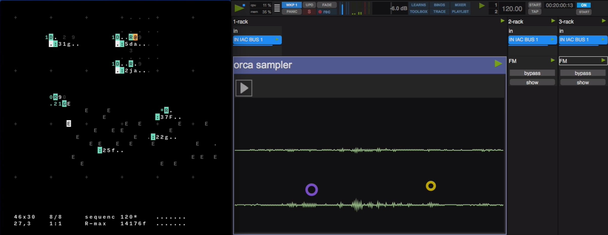Click the '22g' note text in Orca
This screenshot has height=235, width=608.
pyautogui.click(x=162, y=137)
